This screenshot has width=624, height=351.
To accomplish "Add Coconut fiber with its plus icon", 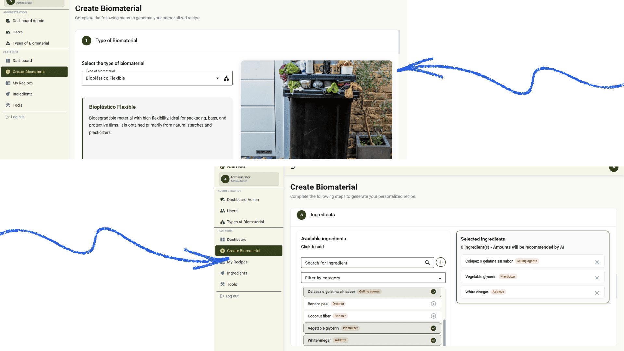I will (x=434, y=316).
